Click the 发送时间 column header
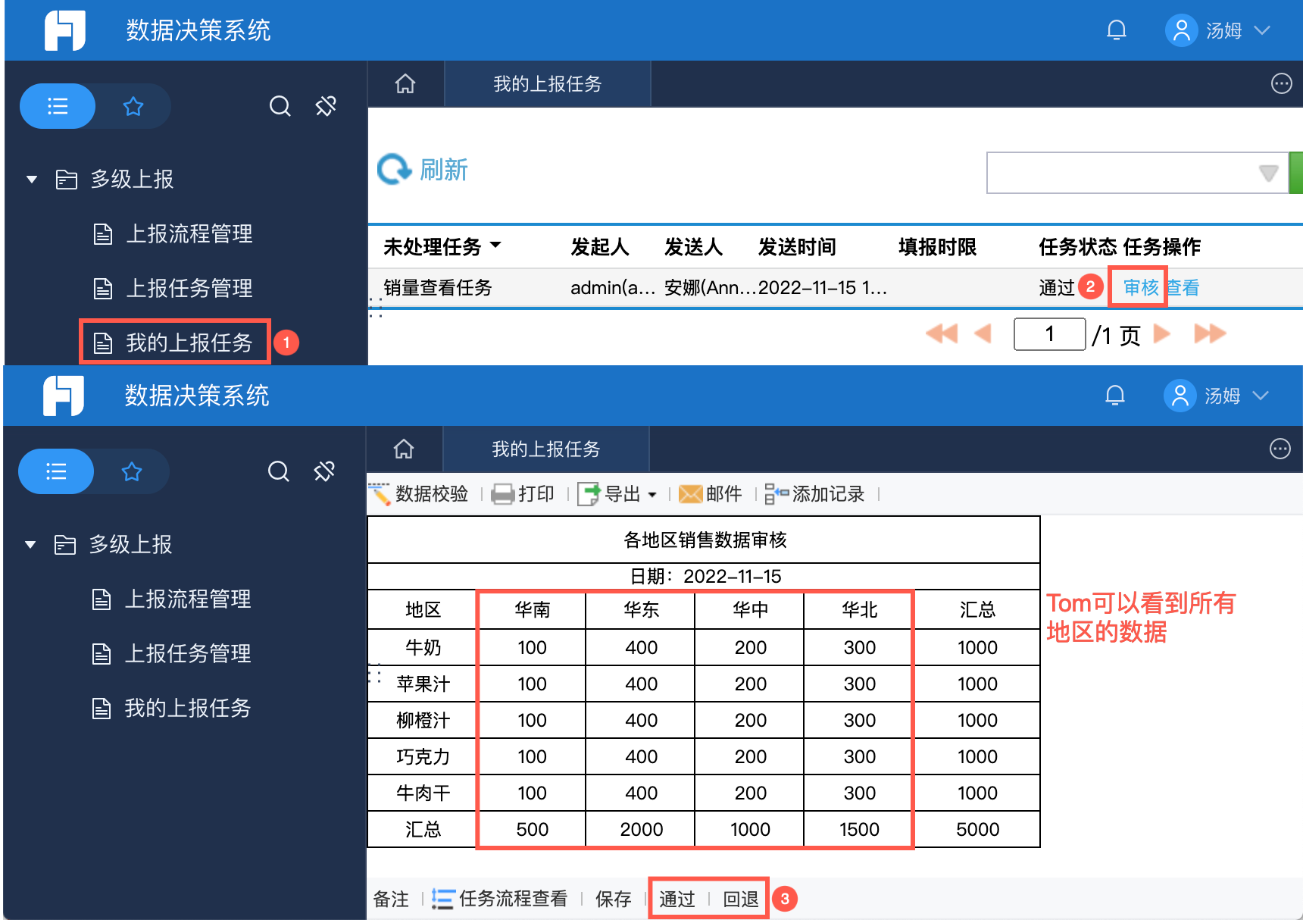The image size is (1303, 920). coord(797,246)
